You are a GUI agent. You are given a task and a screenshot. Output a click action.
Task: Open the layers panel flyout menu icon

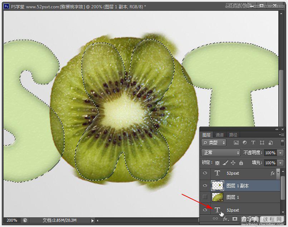tap(282, 135)
